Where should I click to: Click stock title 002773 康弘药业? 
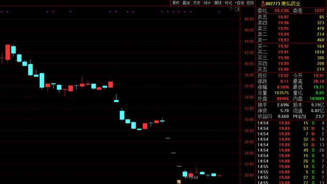click(283, 4)
